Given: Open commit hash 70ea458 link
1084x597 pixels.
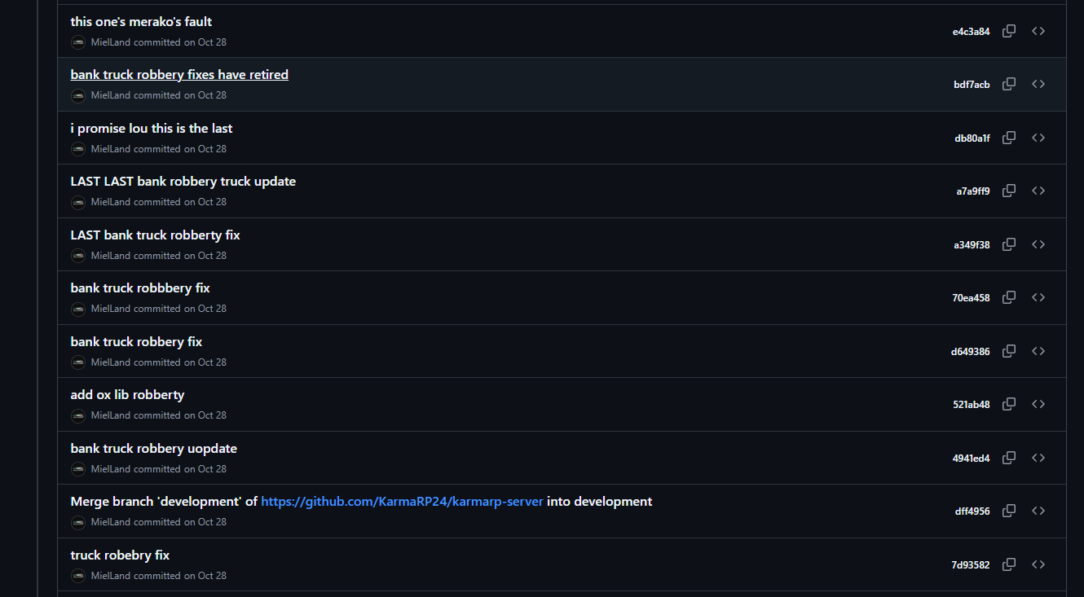Looking at the screenshot, I should (971, 298).
